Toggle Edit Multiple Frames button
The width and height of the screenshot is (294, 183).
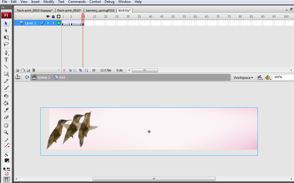(x=81, y=70)
